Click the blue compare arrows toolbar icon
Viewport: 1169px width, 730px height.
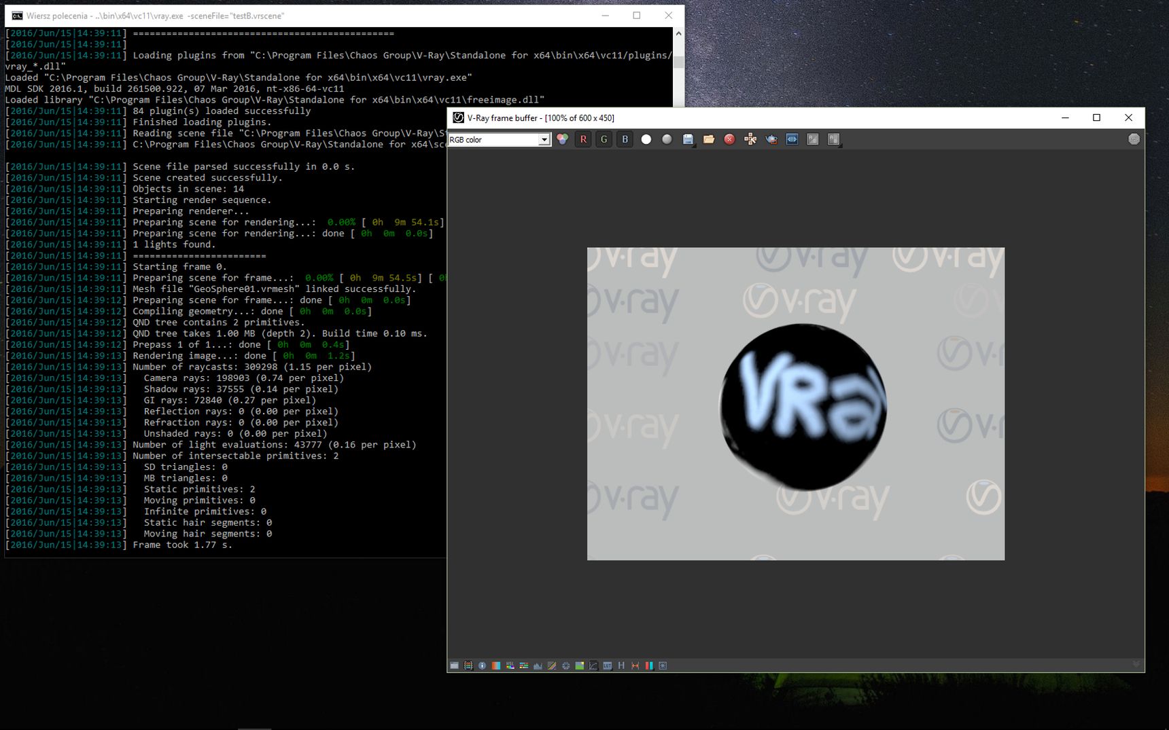click(x=792, y=139)
